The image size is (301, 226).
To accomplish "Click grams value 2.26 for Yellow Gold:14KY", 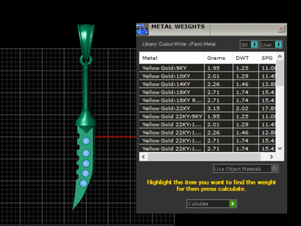I will [213, 84].
